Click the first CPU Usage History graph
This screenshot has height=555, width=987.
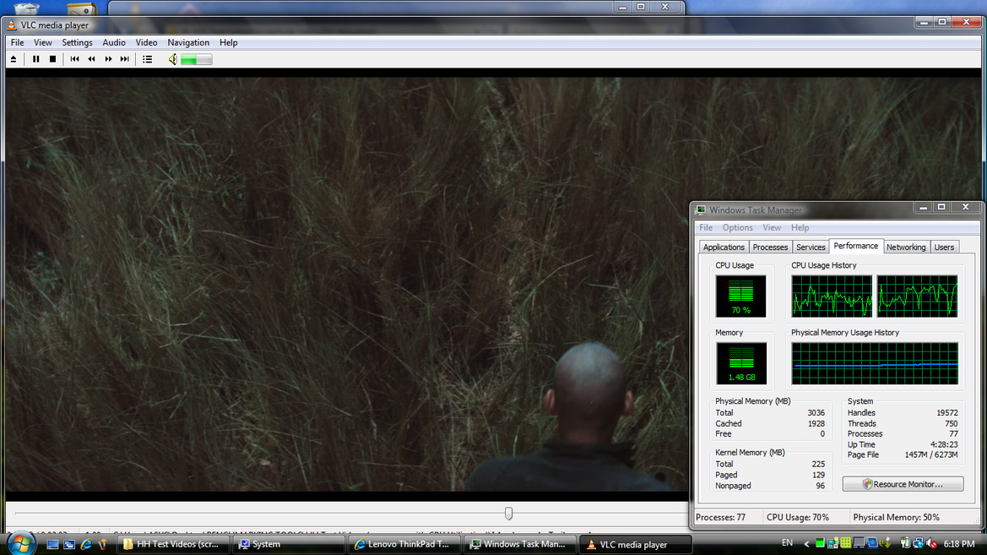point(832,296)
